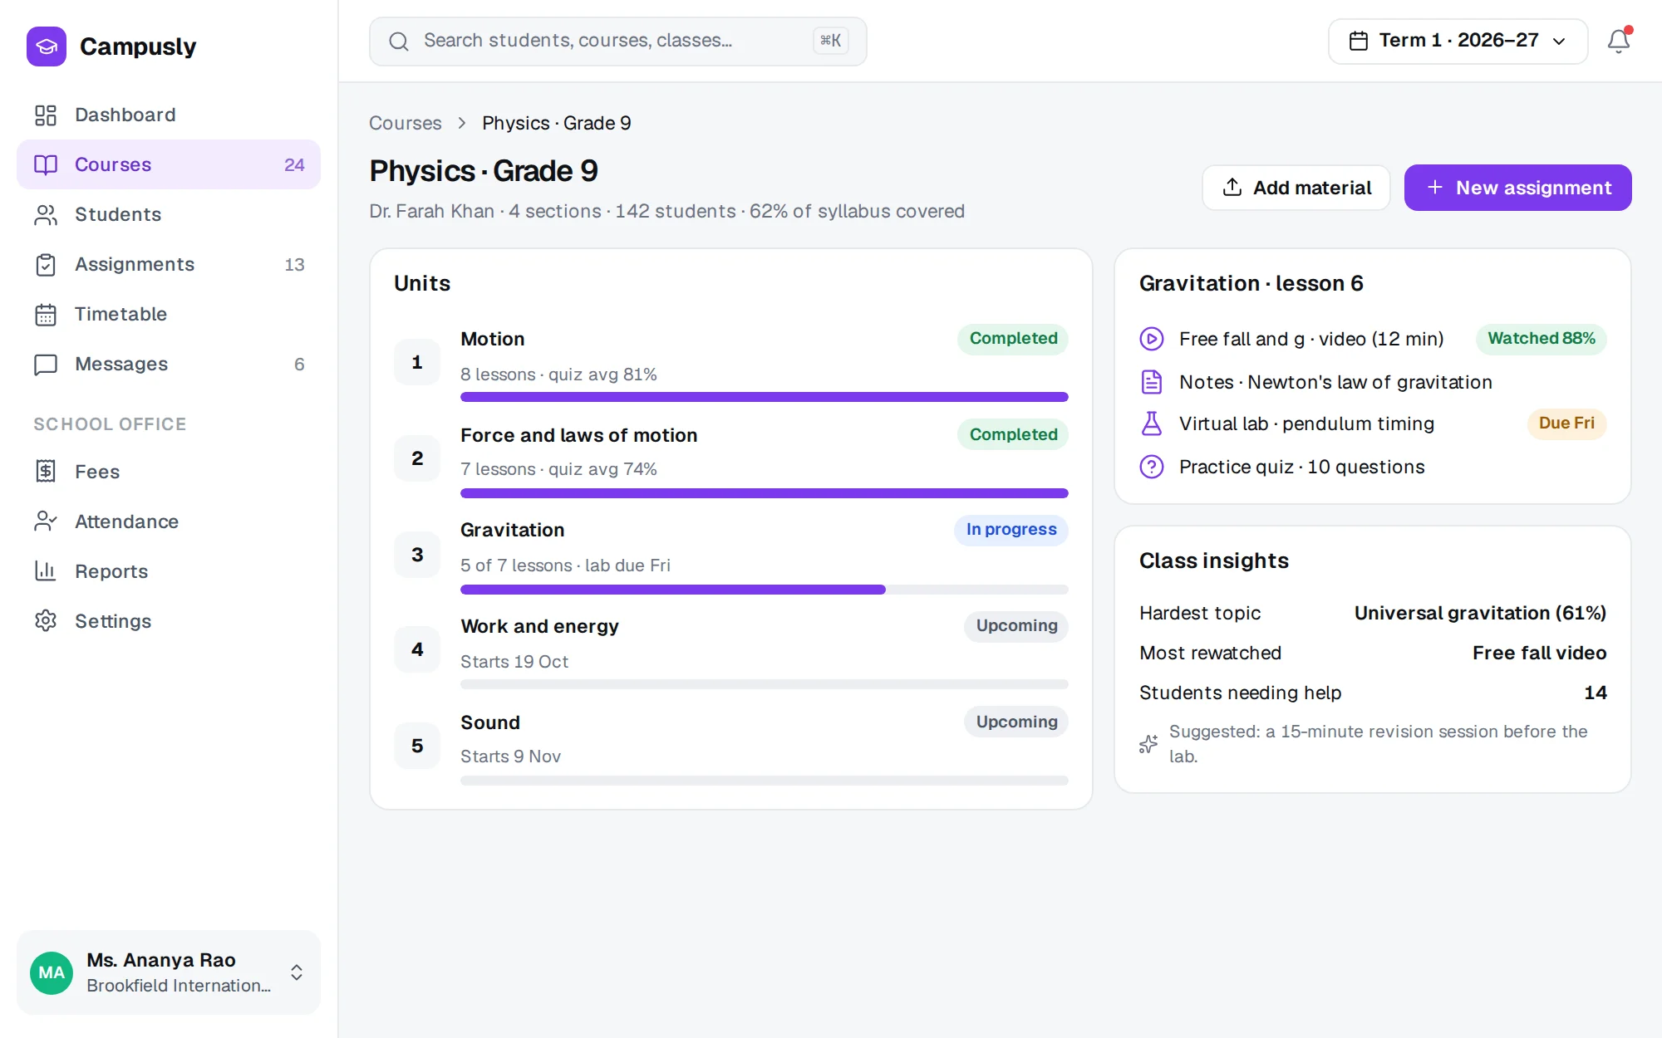
Task: Open Students in the sidebar
Action: pyautogui.click(x=169, y=214)
